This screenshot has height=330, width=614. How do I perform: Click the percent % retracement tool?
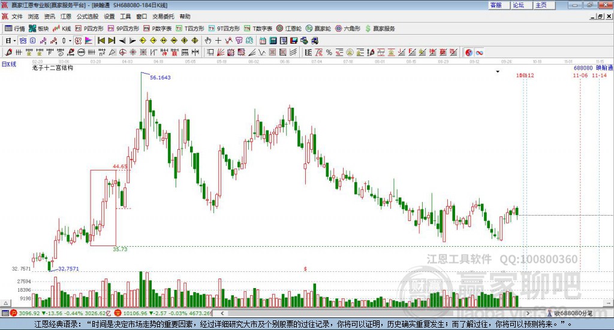tap(329, 52)
